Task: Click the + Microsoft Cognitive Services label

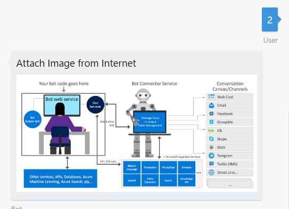Action: (x=182, y=157)
